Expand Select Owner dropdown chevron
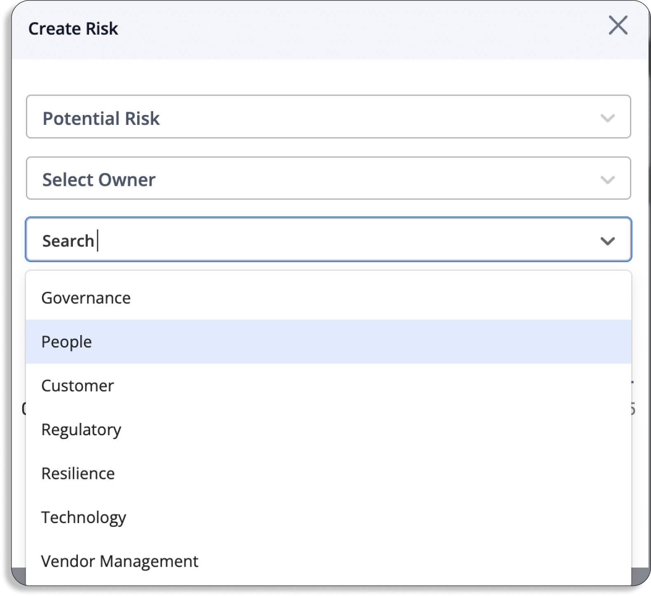651x596 pixels. click(607, 180)
